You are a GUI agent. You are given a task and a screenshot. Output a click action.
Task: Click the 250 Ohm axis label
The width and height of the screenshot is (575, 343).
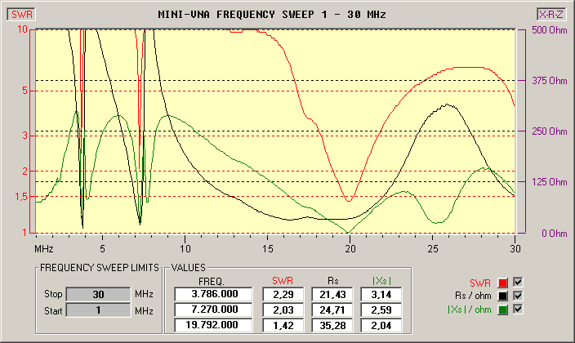point(550,131)
